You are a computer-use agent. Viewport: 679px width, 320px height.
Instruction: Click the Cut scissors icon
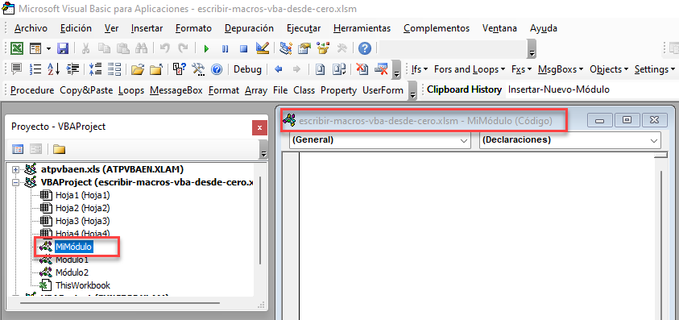coord(85,48)
